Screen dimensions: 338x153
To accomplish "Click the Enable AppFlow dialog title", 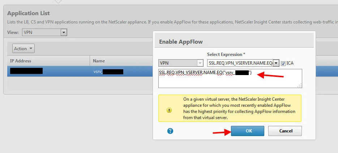I will 181,41.
